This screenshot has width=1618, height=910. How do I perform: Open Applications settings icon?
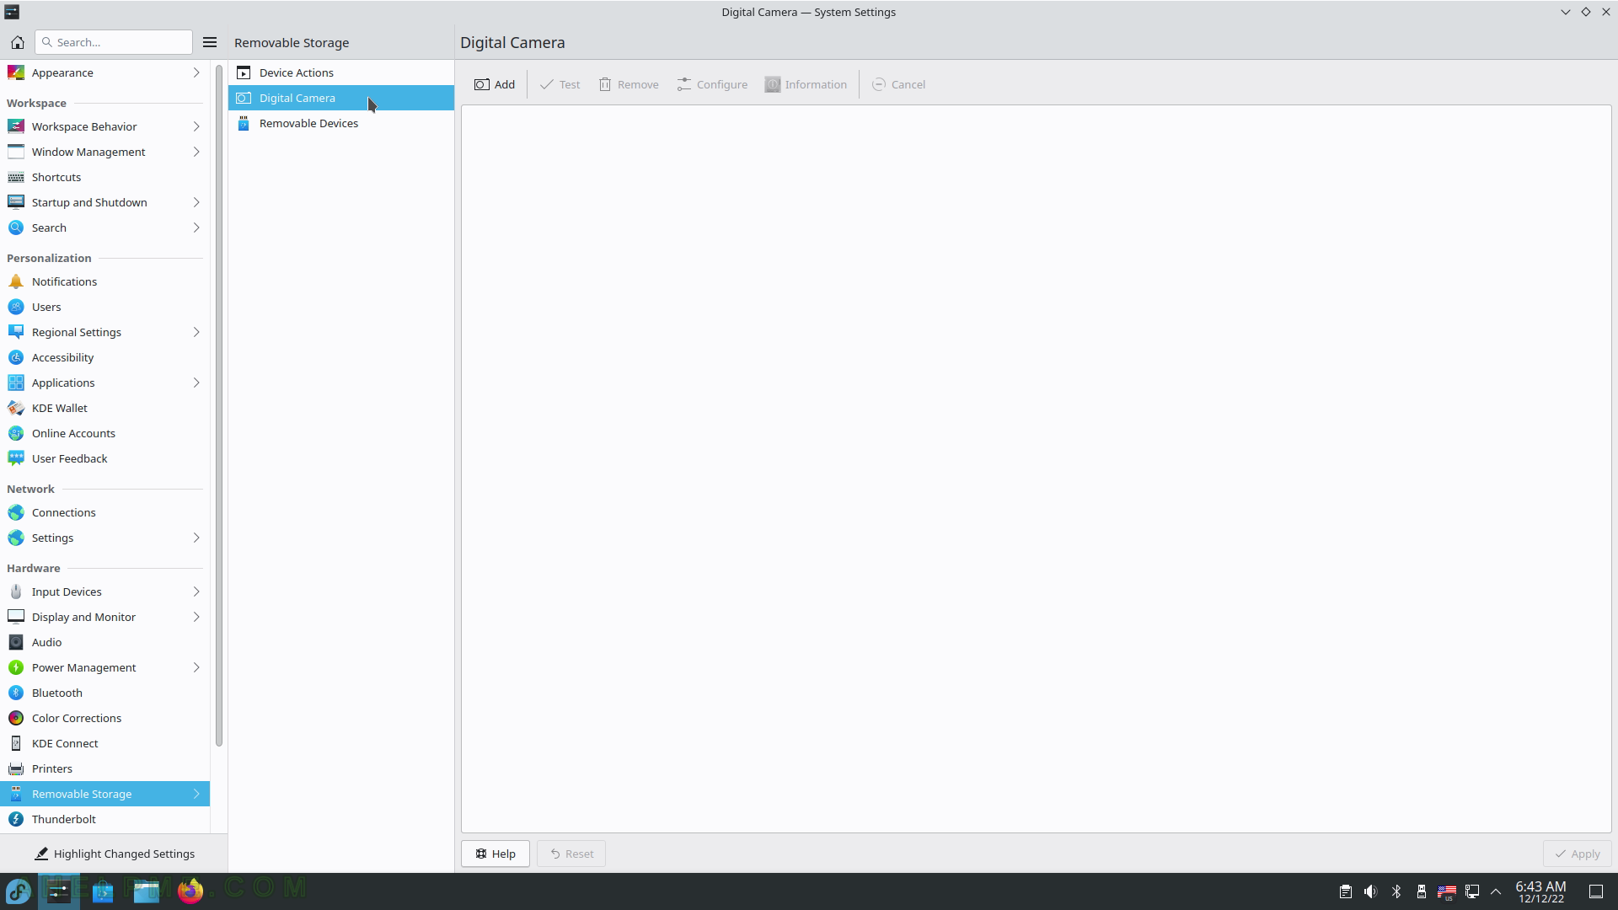click(x=16, y=383)
